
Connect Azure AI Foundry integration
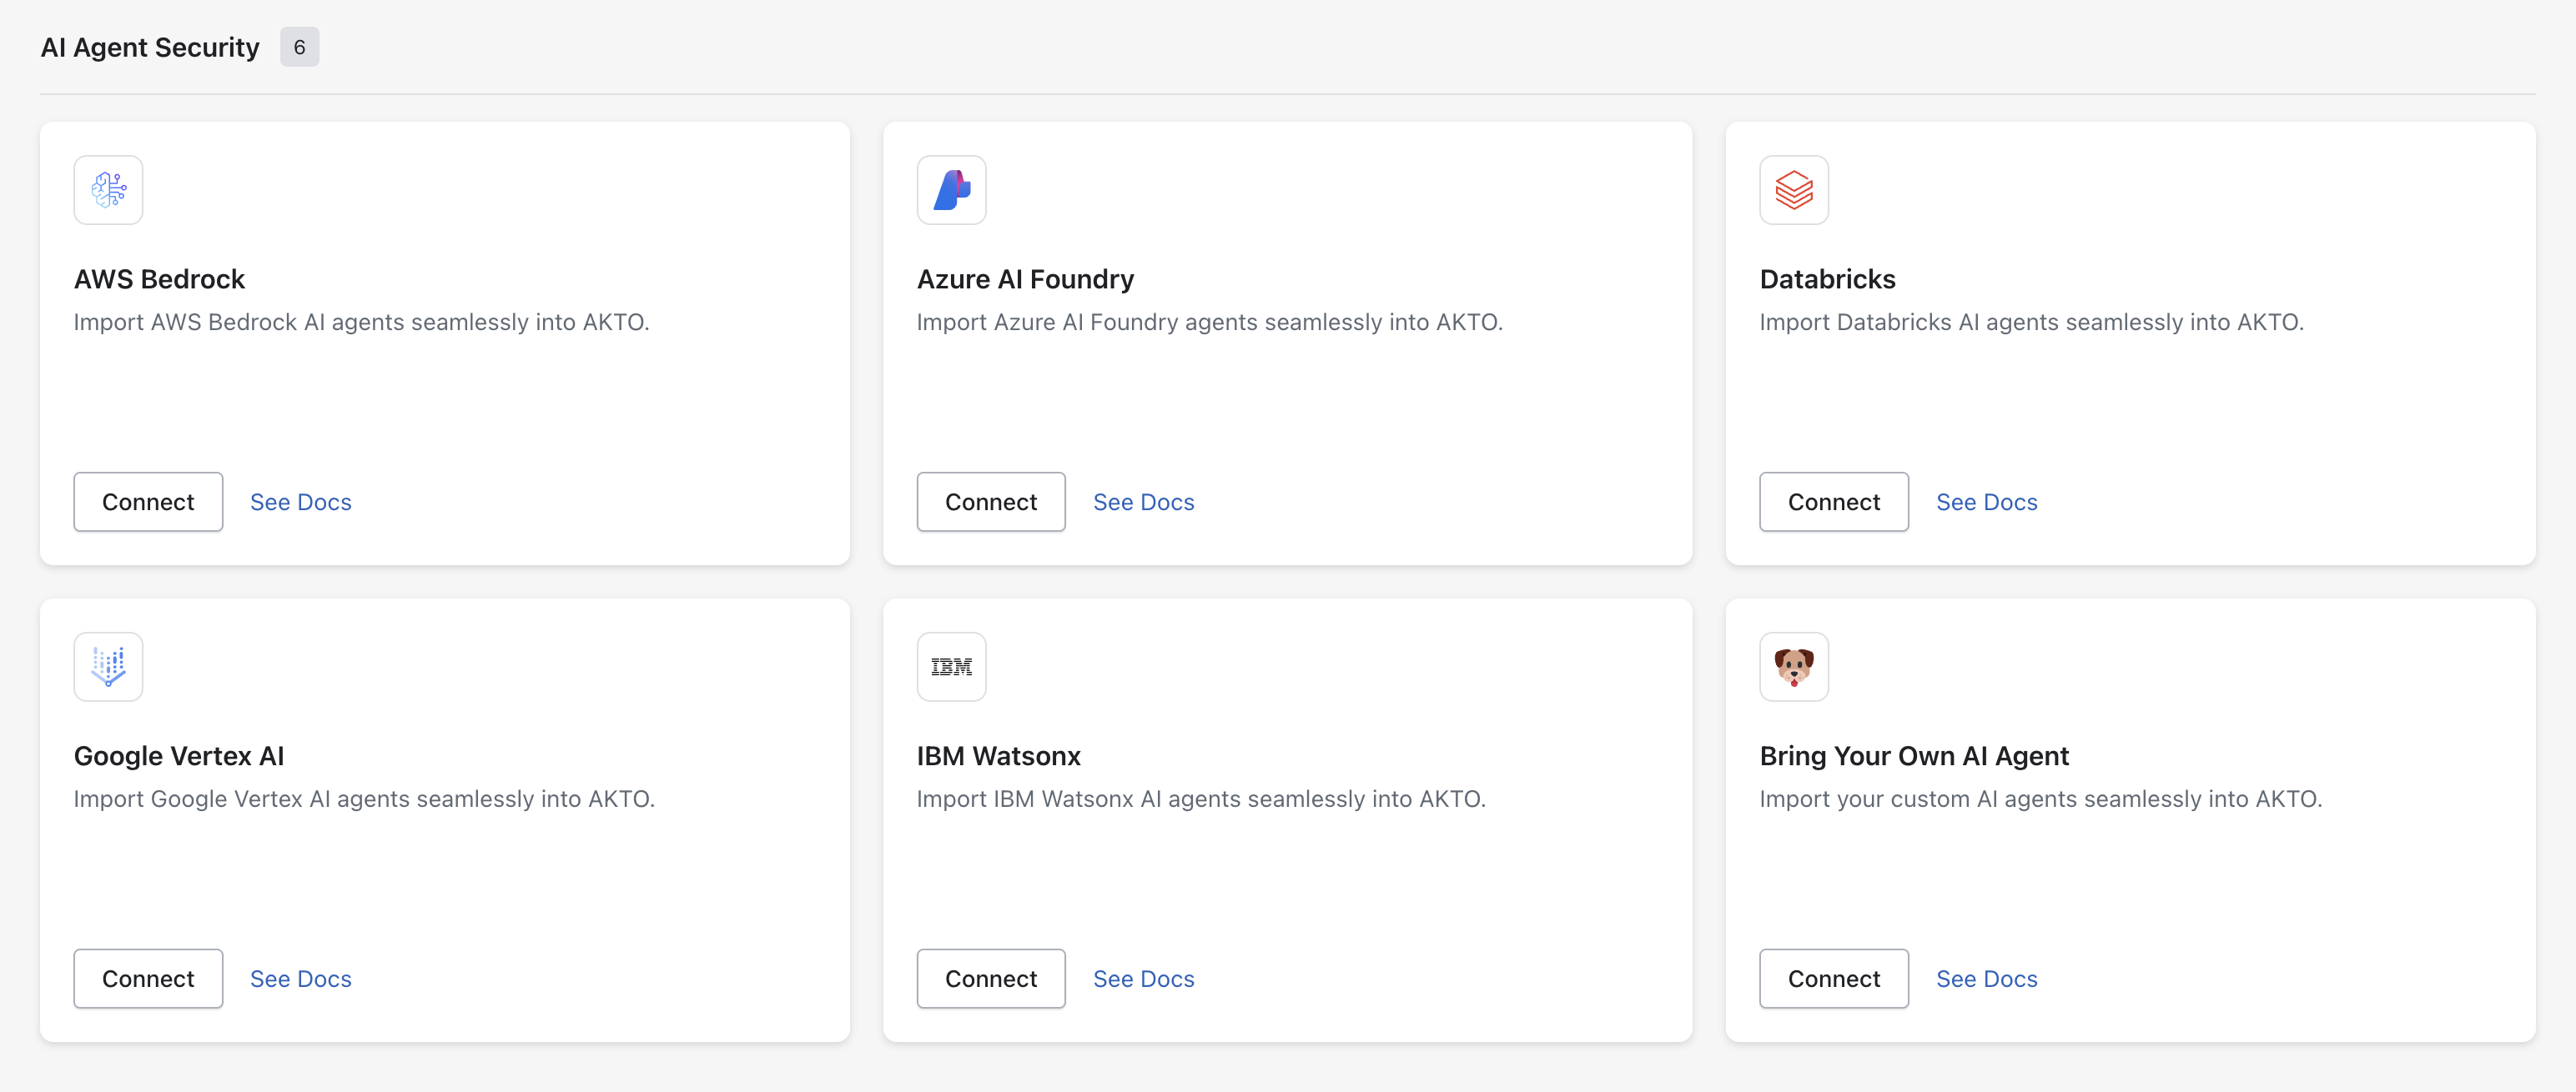point(990,502)
